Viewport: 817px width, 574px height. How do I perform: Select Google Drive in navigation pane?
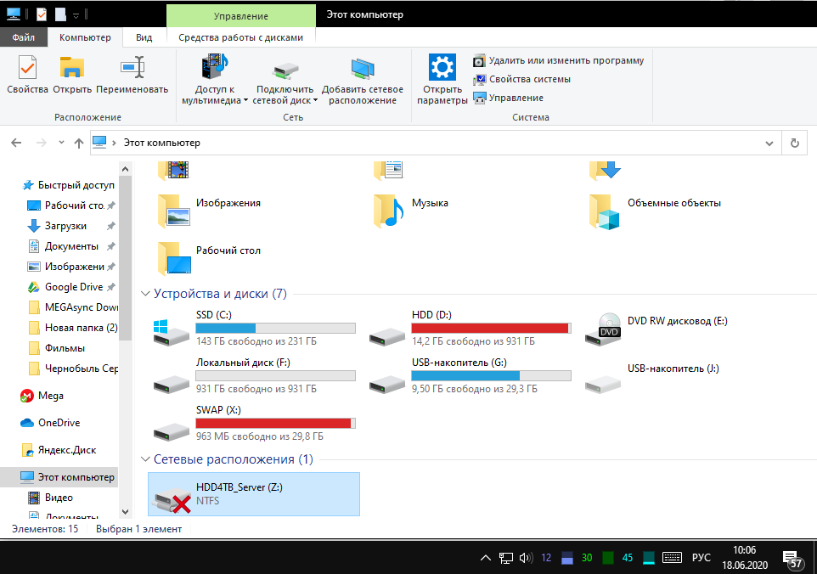pos(73,287)
